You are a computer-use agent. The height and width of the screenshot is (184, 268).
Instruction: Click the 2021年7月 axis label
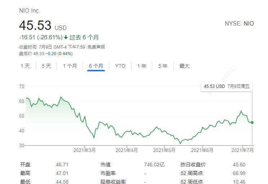point(242,151)
